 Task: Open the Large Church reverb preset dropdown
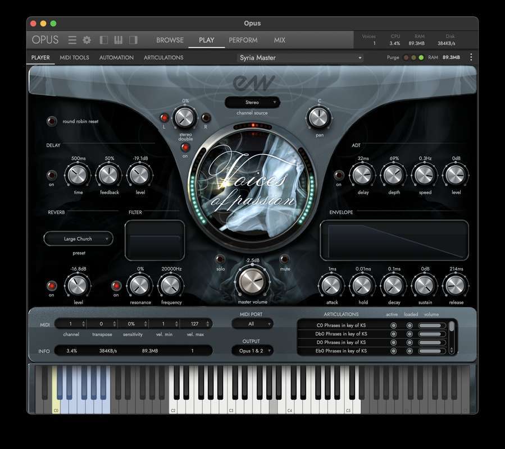point(78,239)
